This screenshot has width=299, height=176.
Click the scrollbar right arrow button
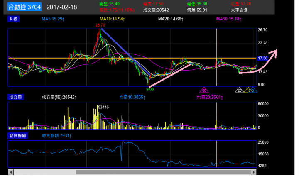point(254,172)
